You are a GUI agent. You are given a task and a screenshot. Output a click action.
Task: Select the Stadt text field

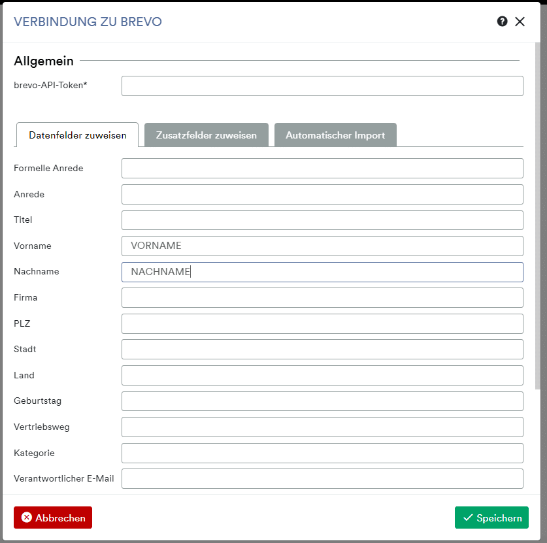(x=322, y=350)
